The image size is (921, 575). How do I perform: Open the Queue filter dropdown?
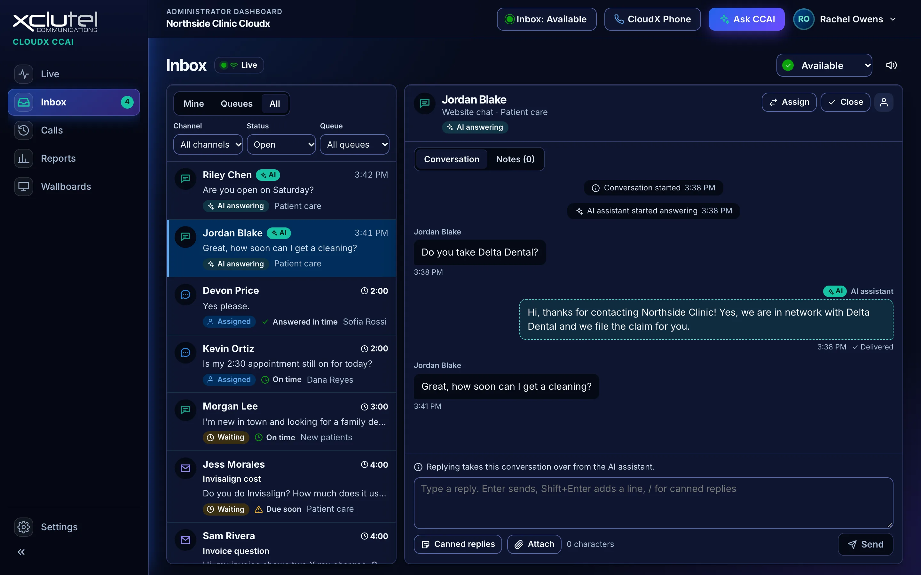pyautogui.click(x=354, y=144)
